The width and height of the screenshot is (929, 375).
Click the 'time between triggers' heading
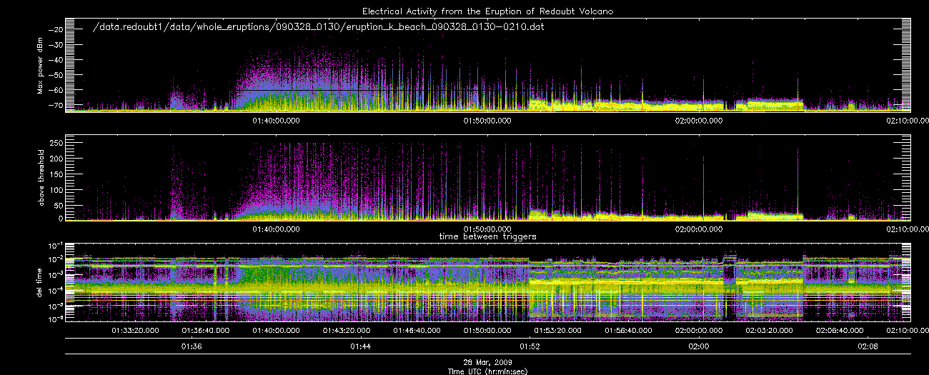tap(487, 236)
